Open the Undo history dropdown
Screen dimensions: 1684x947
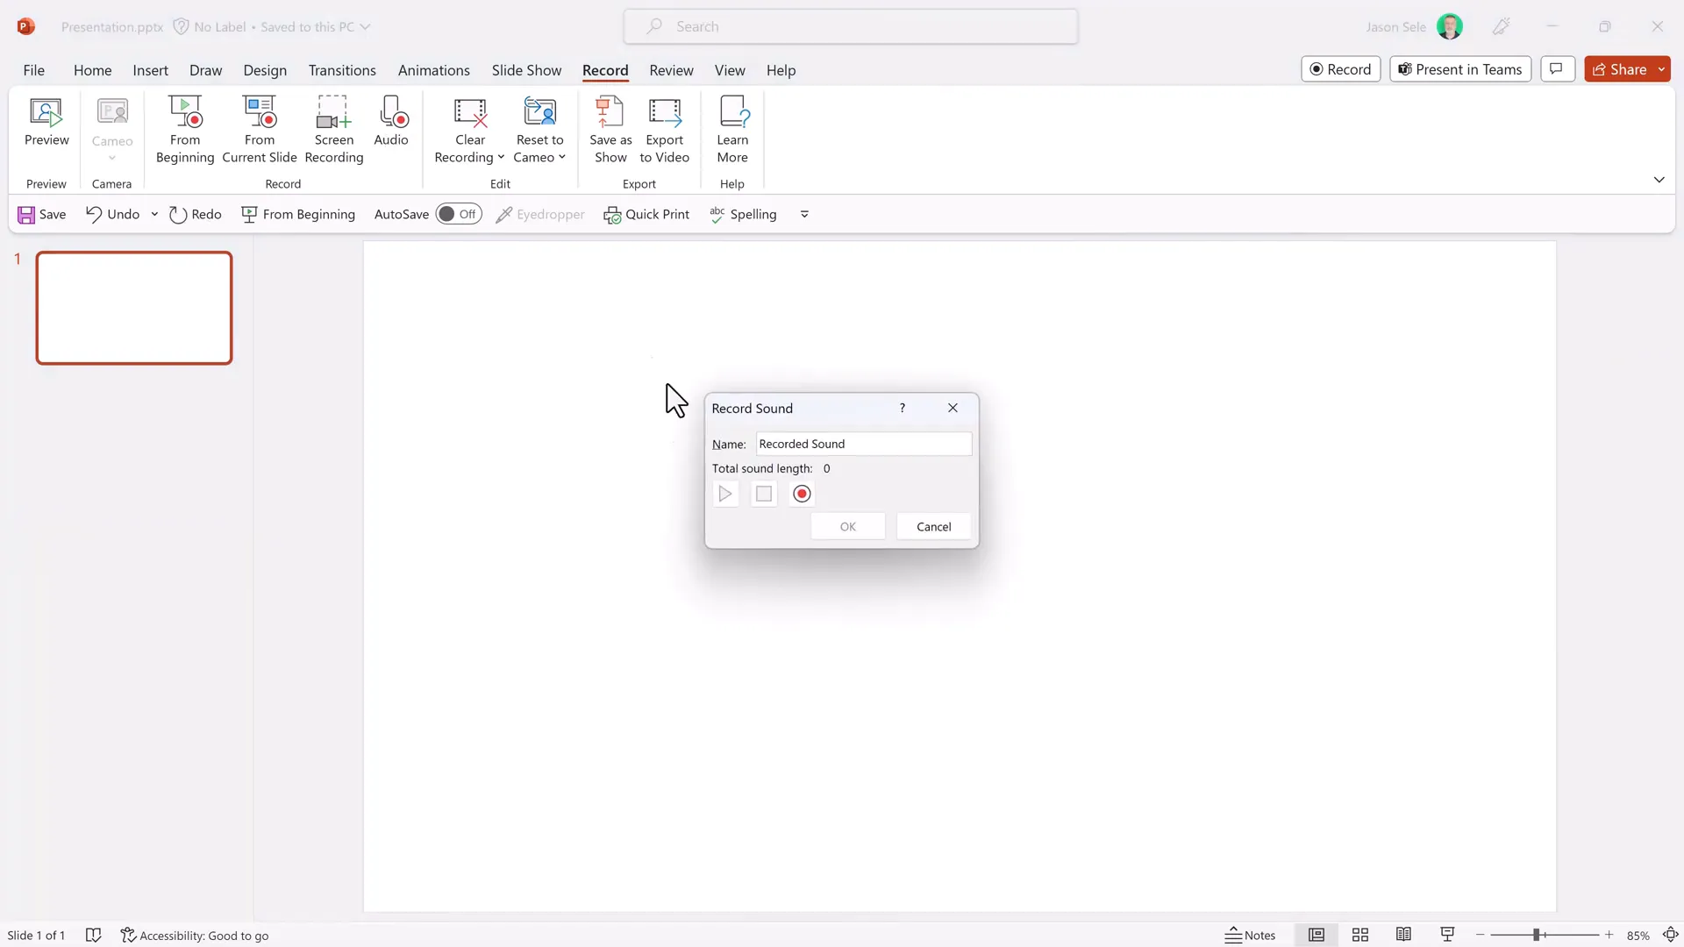coord(154,215)
